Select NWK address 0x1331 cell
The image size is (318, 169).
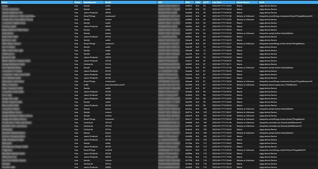point(188,9)
